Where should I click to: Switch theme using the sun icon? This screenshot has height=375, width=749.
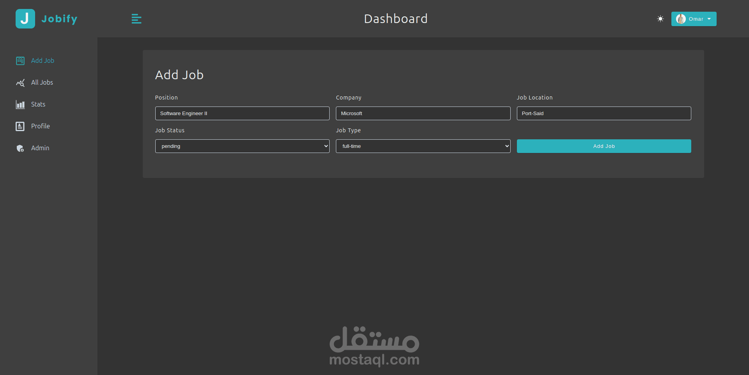point(660,19)
